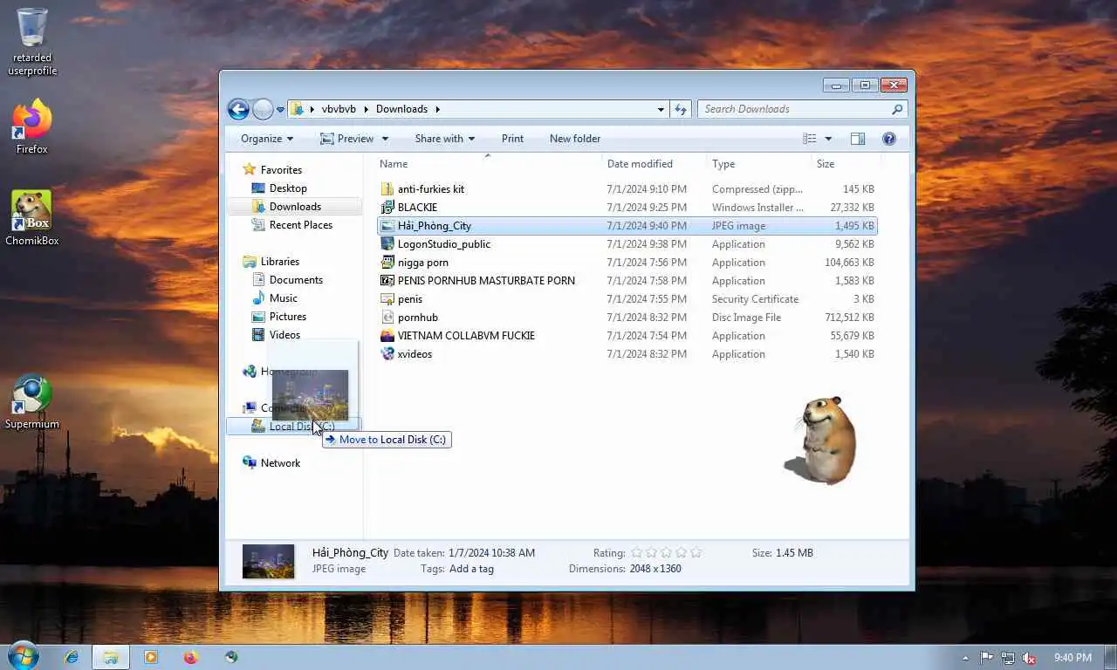The width and height of the screenshot is (1117, 670).
Task: Select the Supermium desktop shortcut
Action: [x=32, y=402]
